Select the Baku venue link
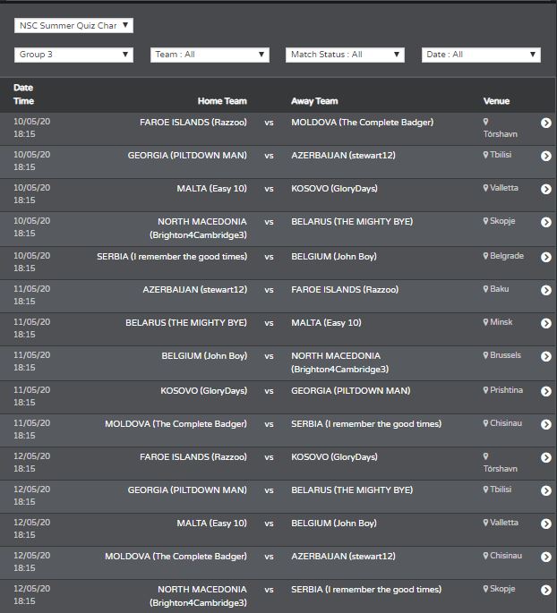 [500, 289]
